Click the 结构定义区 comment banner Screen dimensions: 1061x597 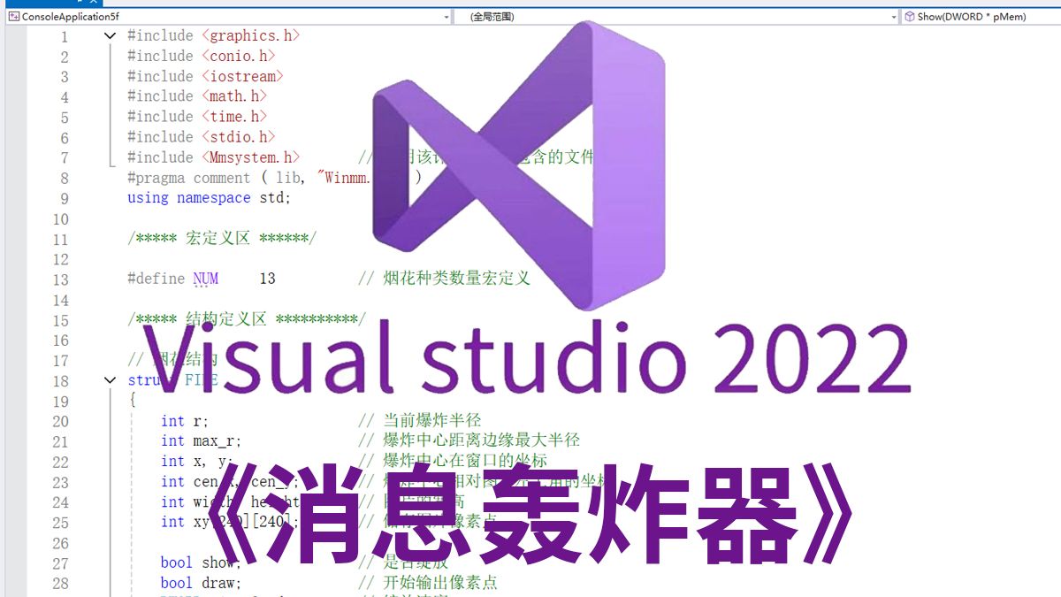tap(247, 320)
